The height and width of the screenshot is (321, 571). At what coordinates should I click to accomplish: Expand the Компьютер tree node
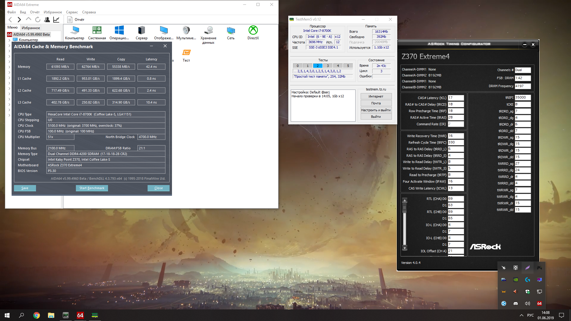(9, 40)
